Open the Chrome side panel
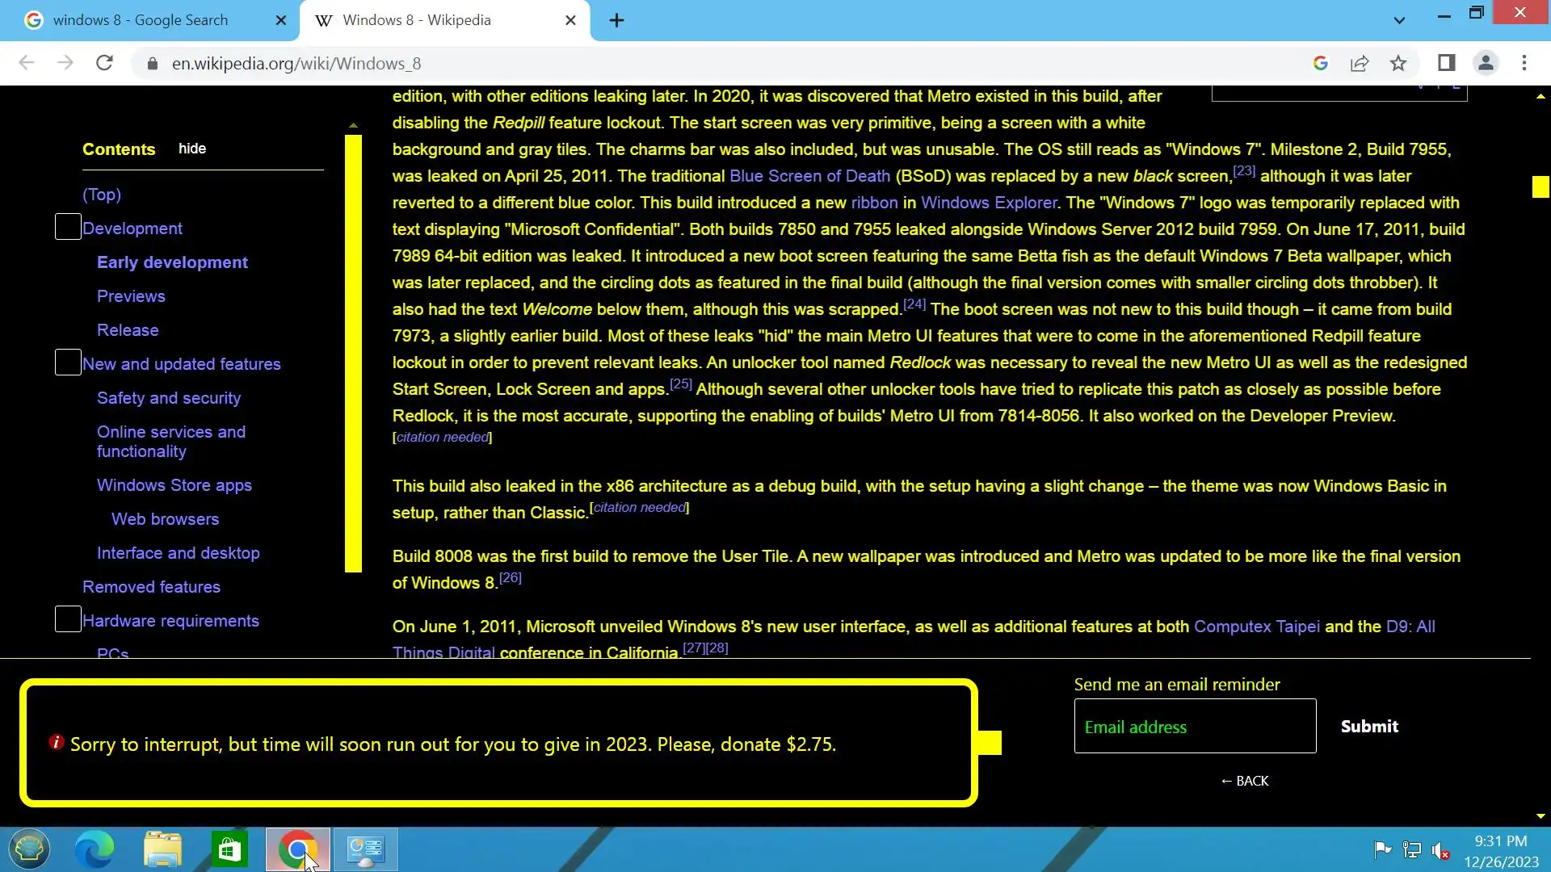 click(1446, 63)
